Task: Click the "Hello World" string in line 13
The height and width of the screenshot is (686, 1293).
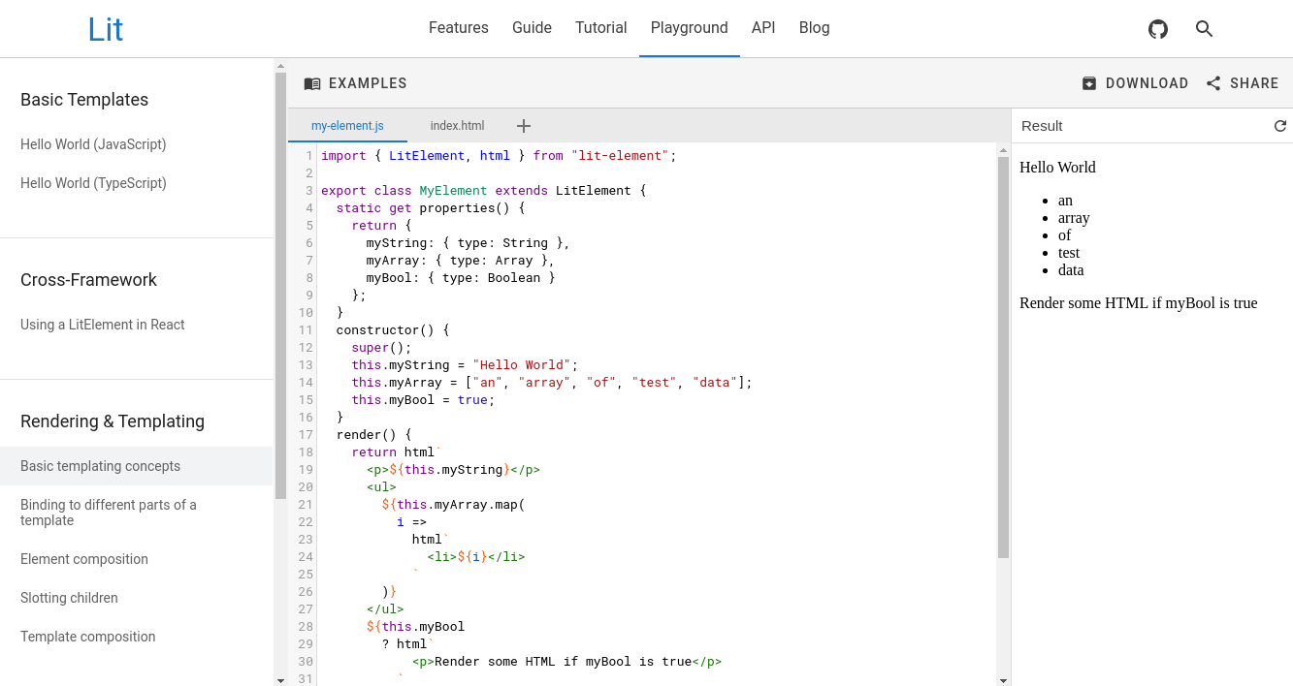Action: click(x=522, y=365)
